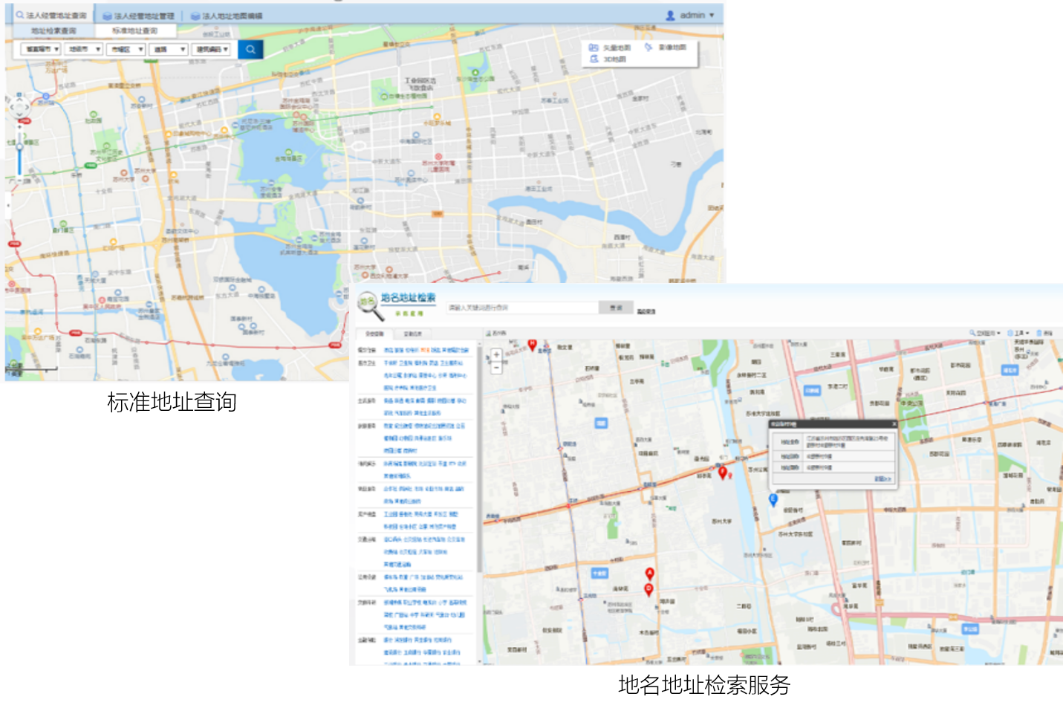This screenshot has width=1063, height=711.
Task: Zoom out with the lower map minus button
Action: pos(496,368)
